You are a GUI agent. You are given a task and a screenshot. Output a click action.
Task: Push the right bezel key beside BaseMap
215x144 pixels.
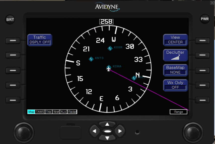point(202,70)
